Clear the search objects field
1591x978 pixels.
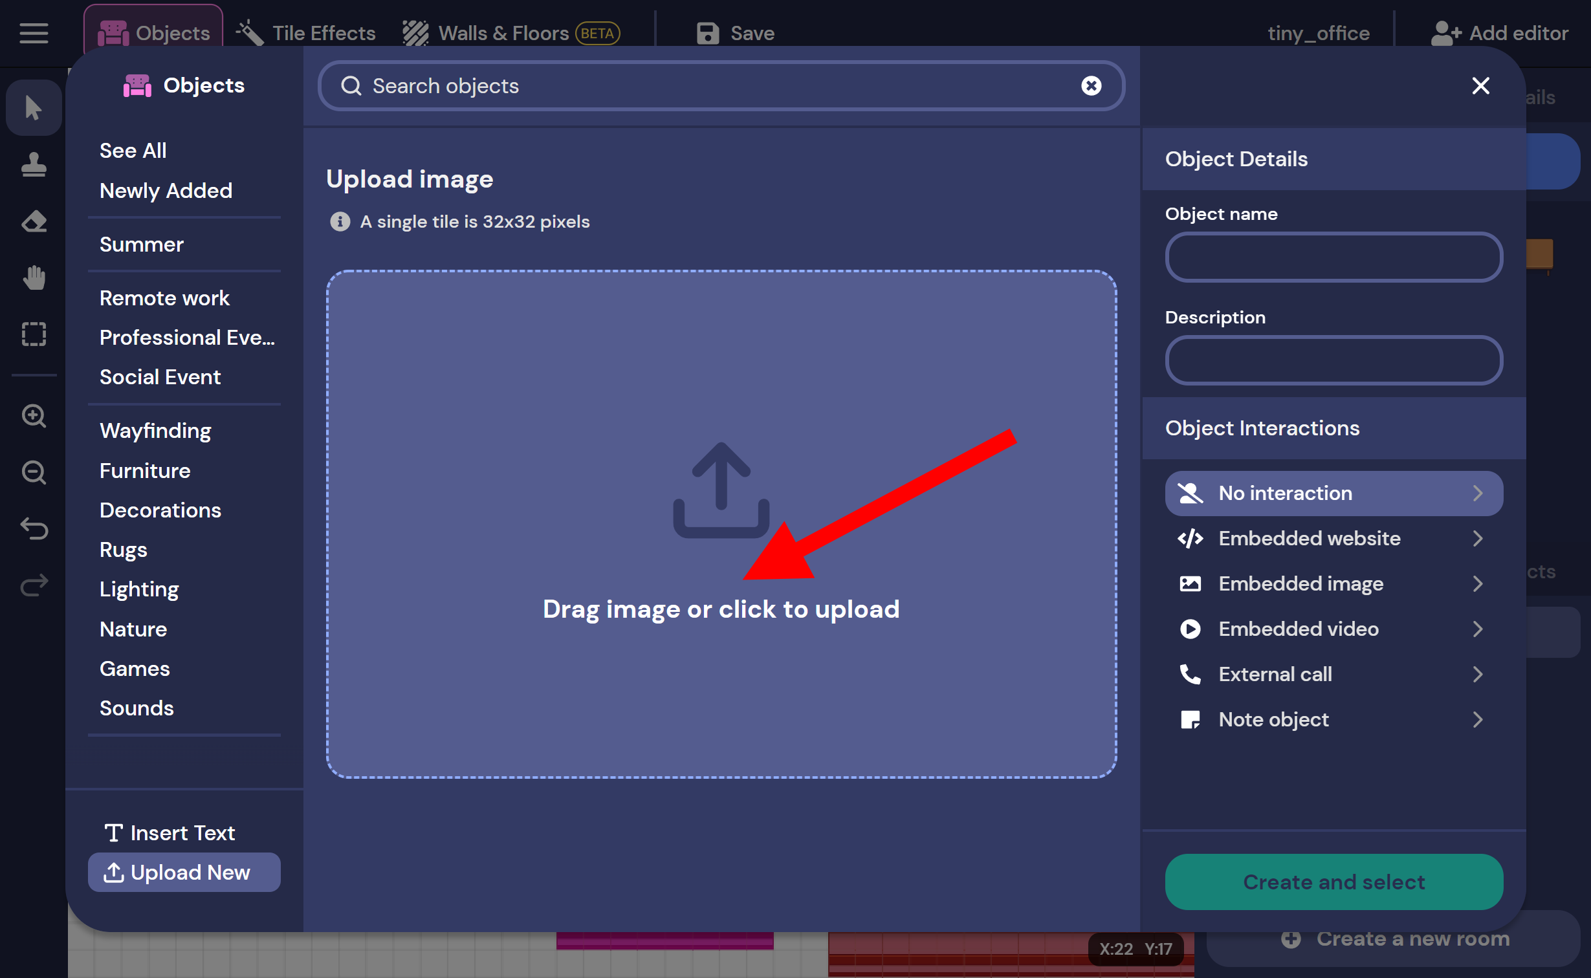1091,86
